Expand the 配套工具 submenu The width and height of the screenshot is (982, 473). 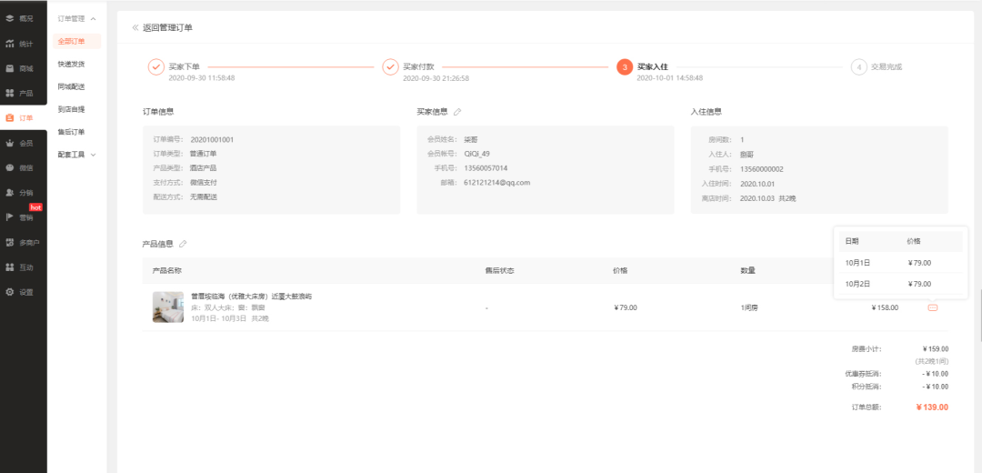[76, 155]
